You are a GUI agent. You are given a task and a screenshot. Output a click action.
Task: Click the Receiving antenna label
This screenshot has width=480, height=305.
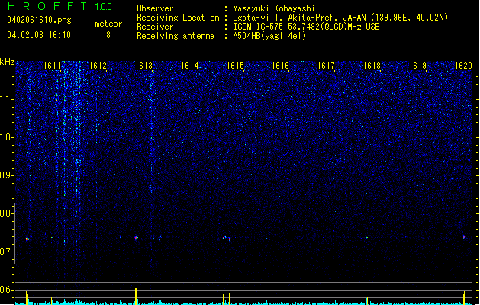pos(176,36)
